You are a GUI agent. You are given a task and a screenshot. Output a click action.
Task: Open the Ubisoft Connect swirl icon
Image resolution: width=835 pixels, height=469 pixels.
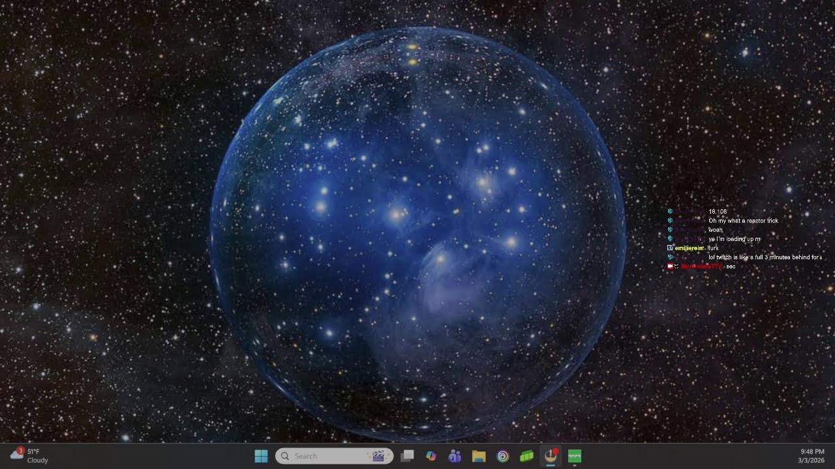point(502,456)
